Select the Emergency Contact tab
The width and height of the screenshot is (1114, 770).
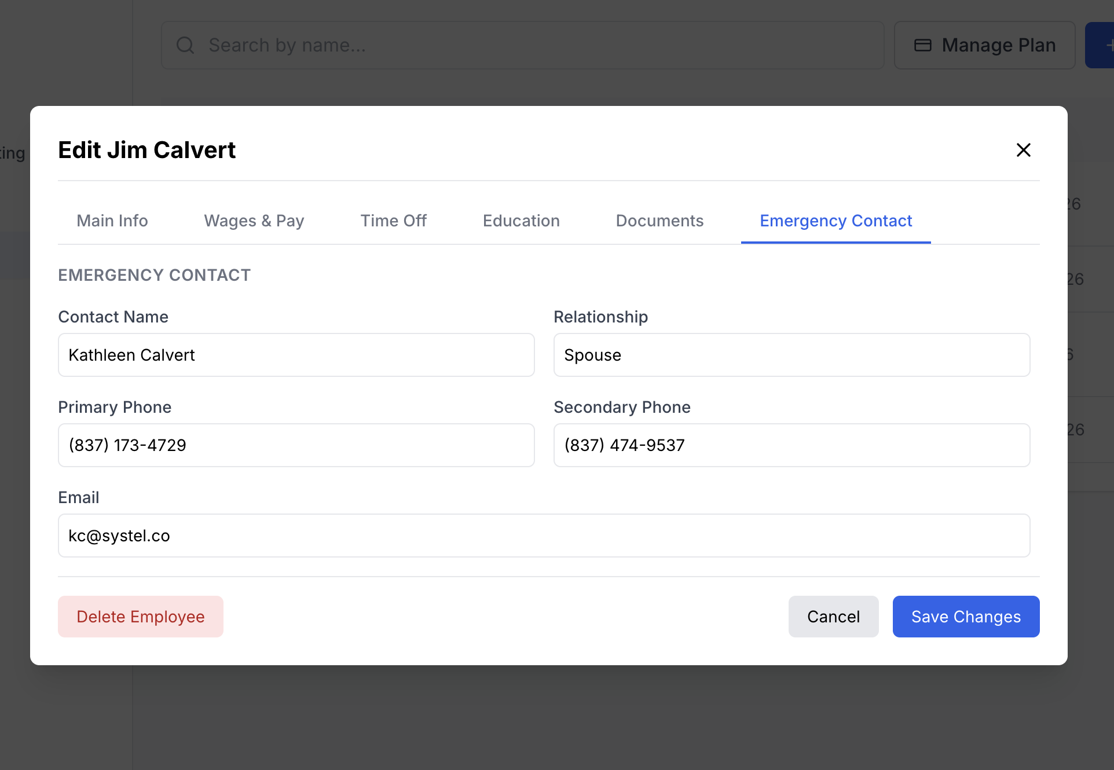pyautogui.click(x=835, y=221)
